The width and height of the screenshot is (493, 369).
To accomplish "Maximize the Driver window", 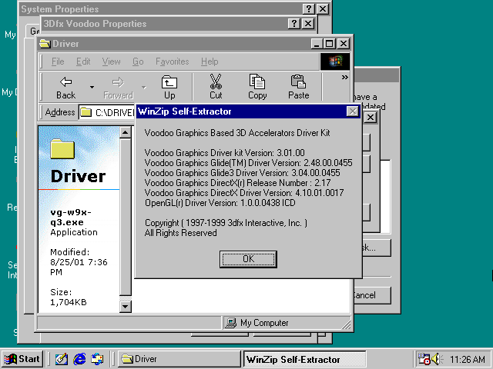I will click(329, 44).
